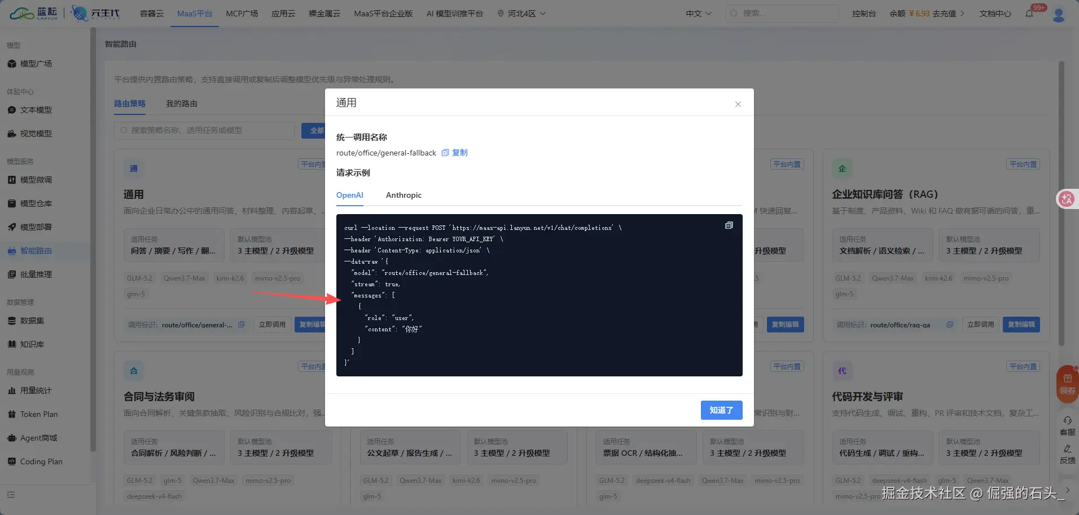
Task: Expand the 河北4区 region dropdown
Action: tap(521, 14)
